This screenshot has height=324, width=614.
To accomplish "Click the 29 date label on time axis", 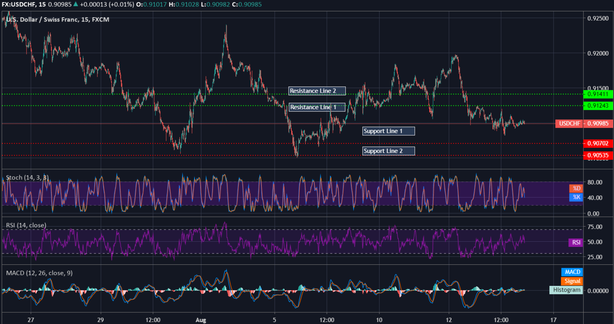I will [x=101, y=320].
